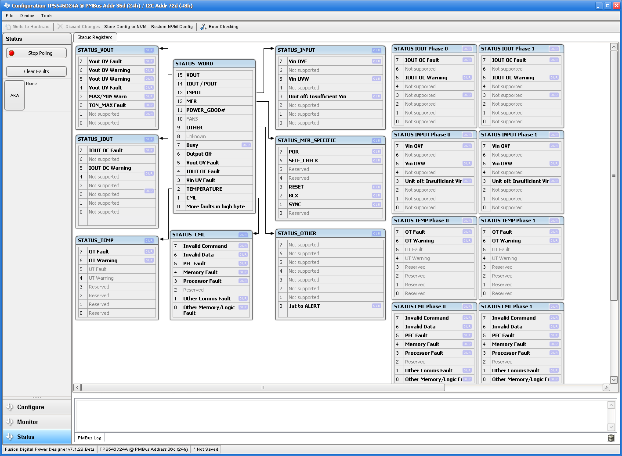Image resolution: width=622 pixels, height=456 pixels.
Task: Switch to the PMBus Log tab
Action: pos(89,438)
